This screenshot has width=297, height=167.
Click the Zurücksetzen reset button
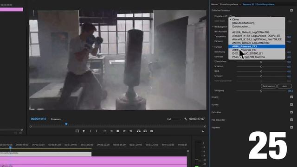coord(269,86)
